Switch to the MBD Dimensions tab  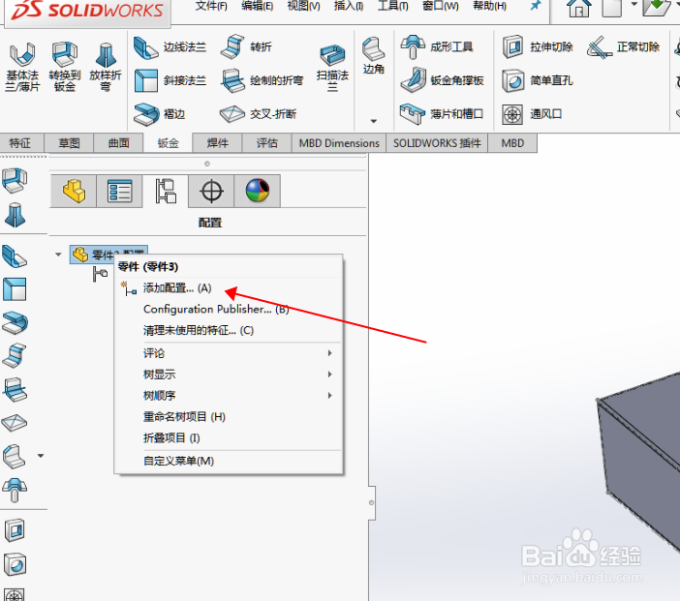339,143
